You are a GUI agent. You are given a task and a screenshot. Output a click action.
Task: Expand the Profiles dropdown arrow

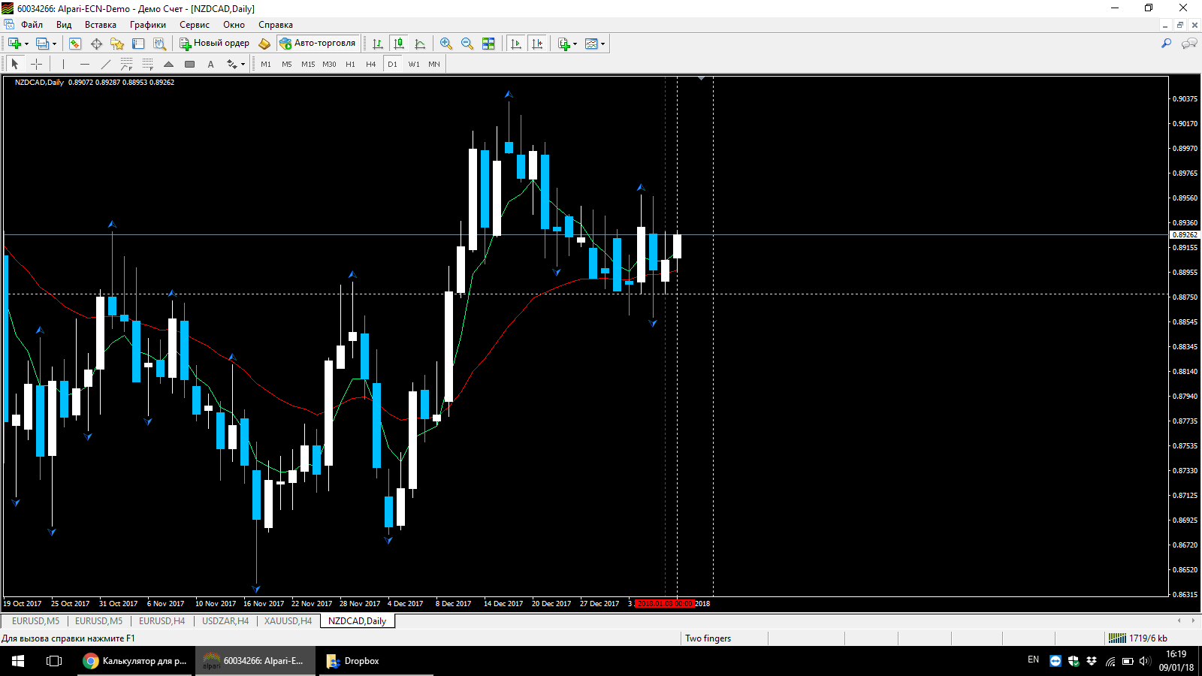(55, 44)
